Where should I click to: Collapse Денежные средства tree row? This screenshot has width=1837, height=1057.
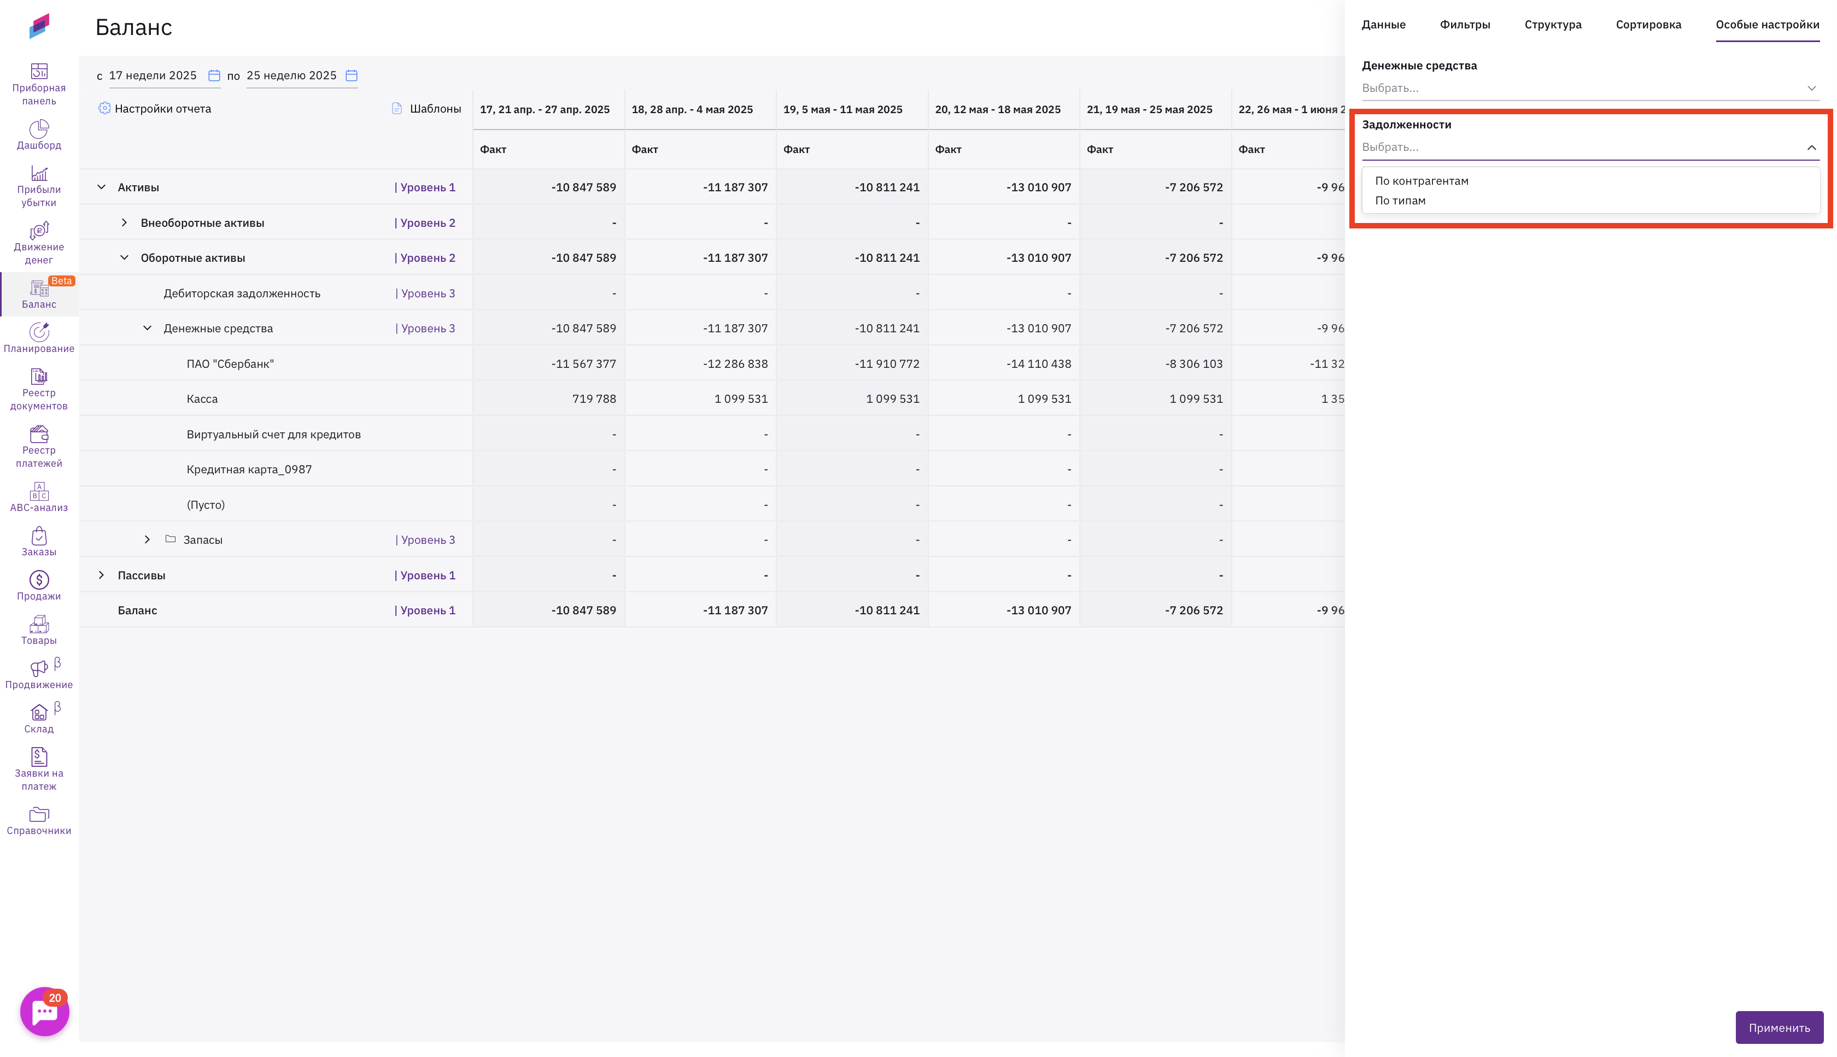148,328
